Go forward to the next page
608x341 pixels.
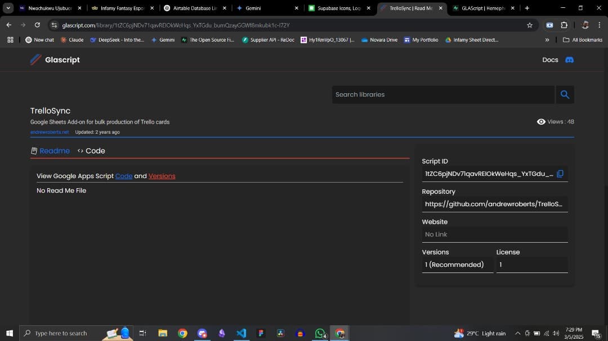pyautogui.click(x=23, y=25)
